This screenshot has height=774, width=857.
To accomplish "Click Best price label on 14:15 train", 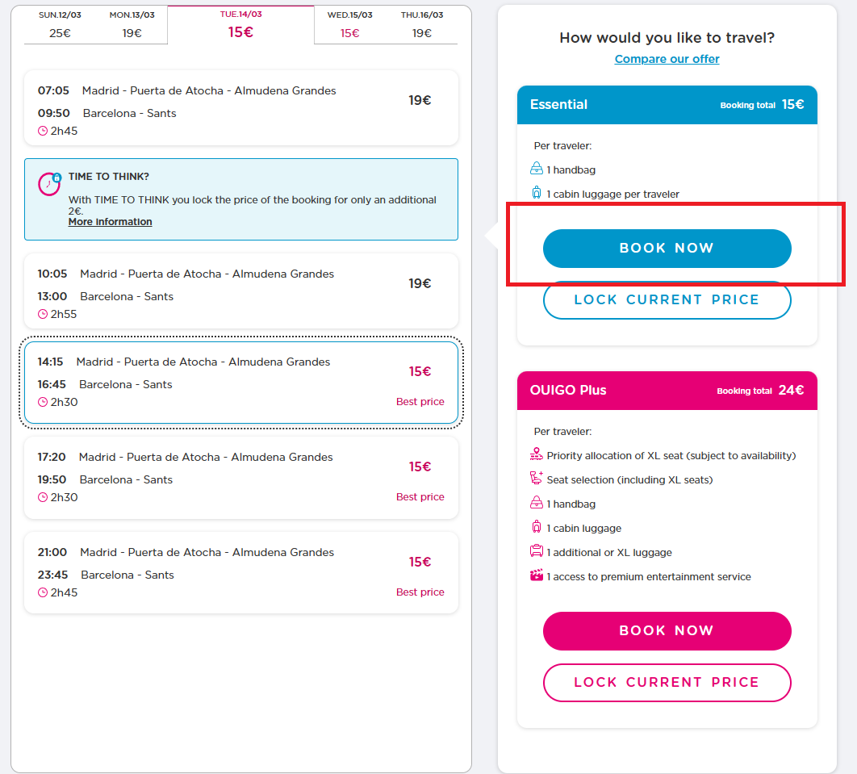I will 420,402.
